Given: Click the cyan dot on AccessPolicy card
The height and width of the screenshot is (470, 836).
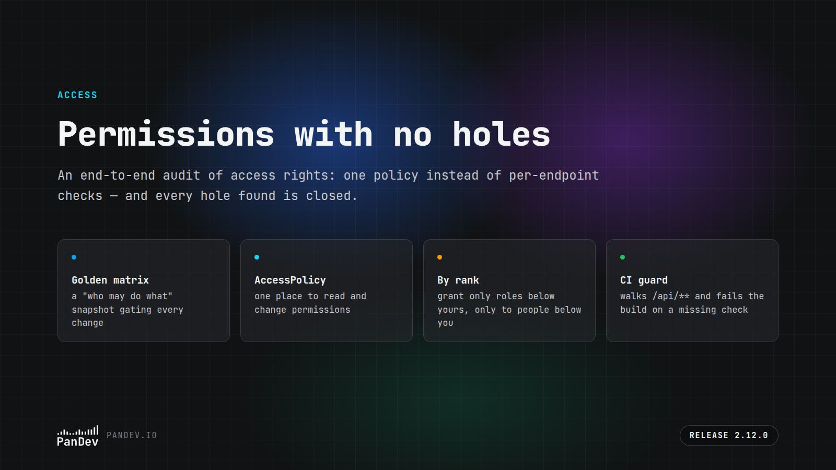Looking at the screenshot, I should coord(257,257).
